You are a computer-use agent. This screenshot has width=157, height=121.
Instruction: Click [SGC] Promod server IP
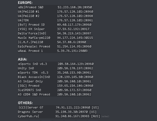(x=75, y=86)
